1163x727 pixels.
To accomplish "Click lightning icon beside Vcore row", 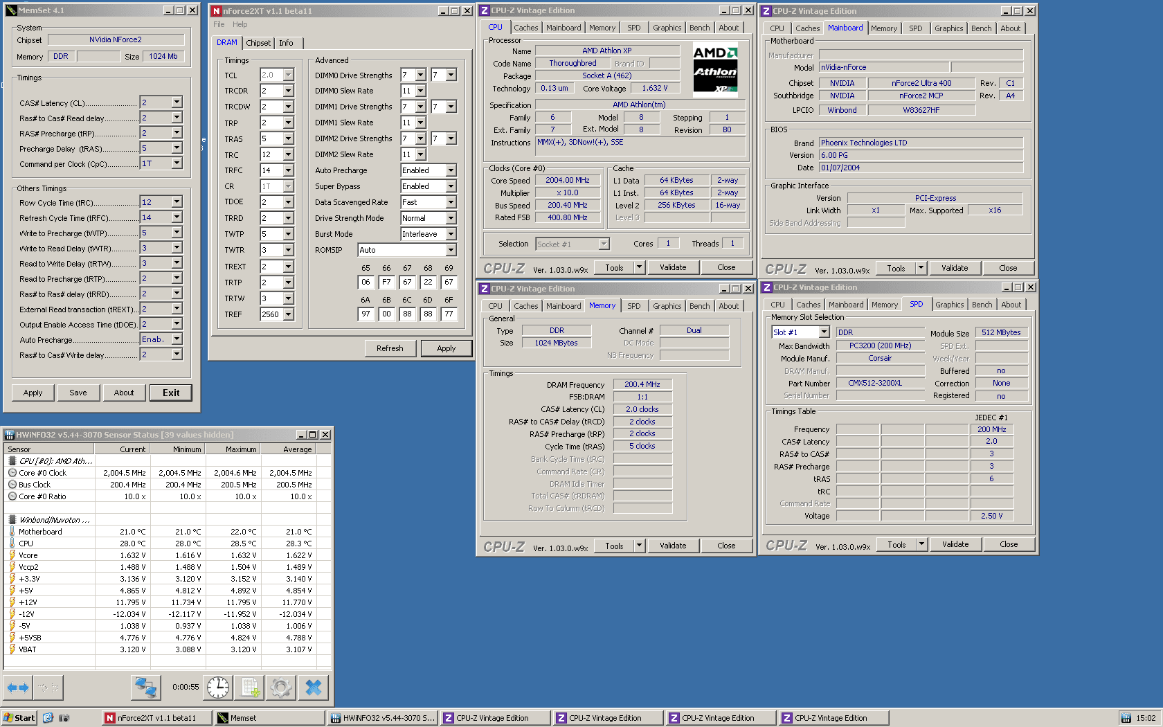I will [x=12, y=555].
